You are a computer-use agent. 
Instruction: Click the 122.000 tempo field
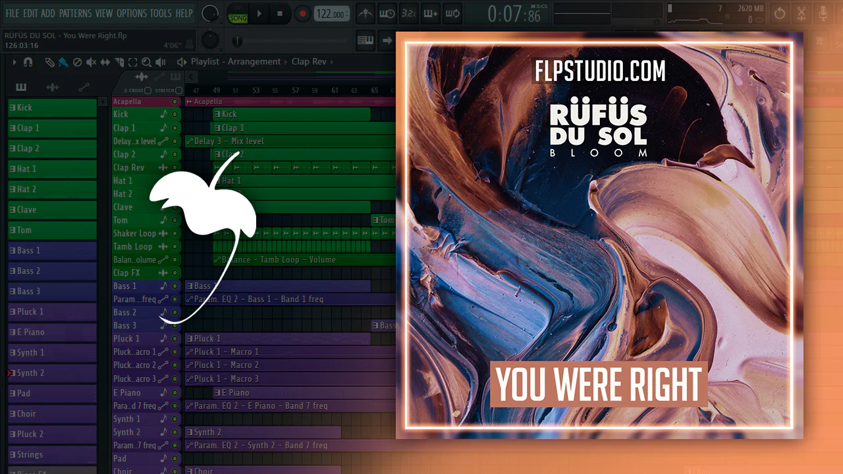[332, 14]
